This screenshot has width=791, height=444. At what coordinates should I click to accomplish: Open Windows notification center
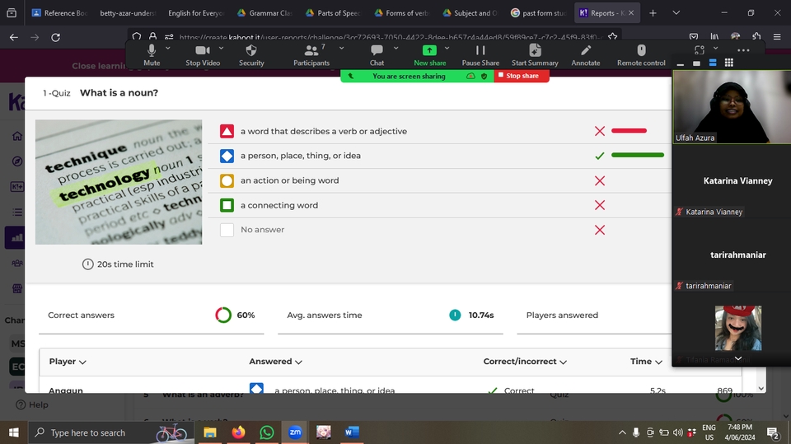[x=772, y=433]
